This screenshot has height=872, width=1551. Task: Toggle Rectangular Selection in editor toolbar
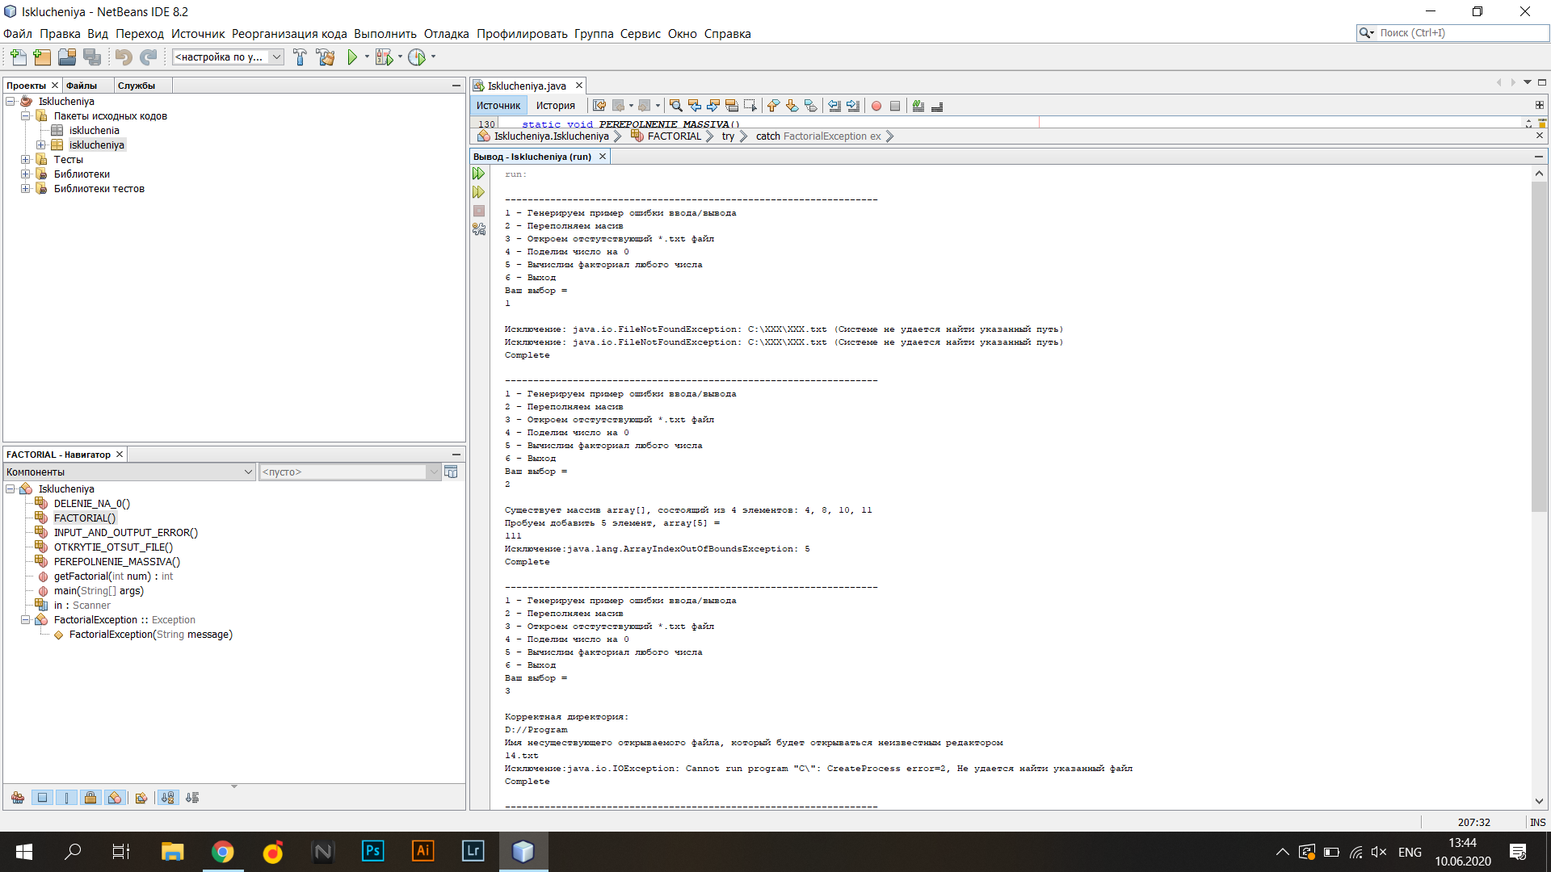(x=750, y=106)
